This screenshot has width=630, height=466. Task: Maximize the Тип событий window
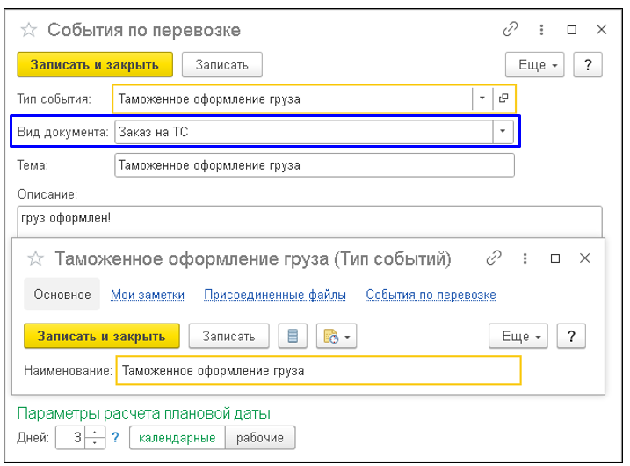tap(555, 258)
